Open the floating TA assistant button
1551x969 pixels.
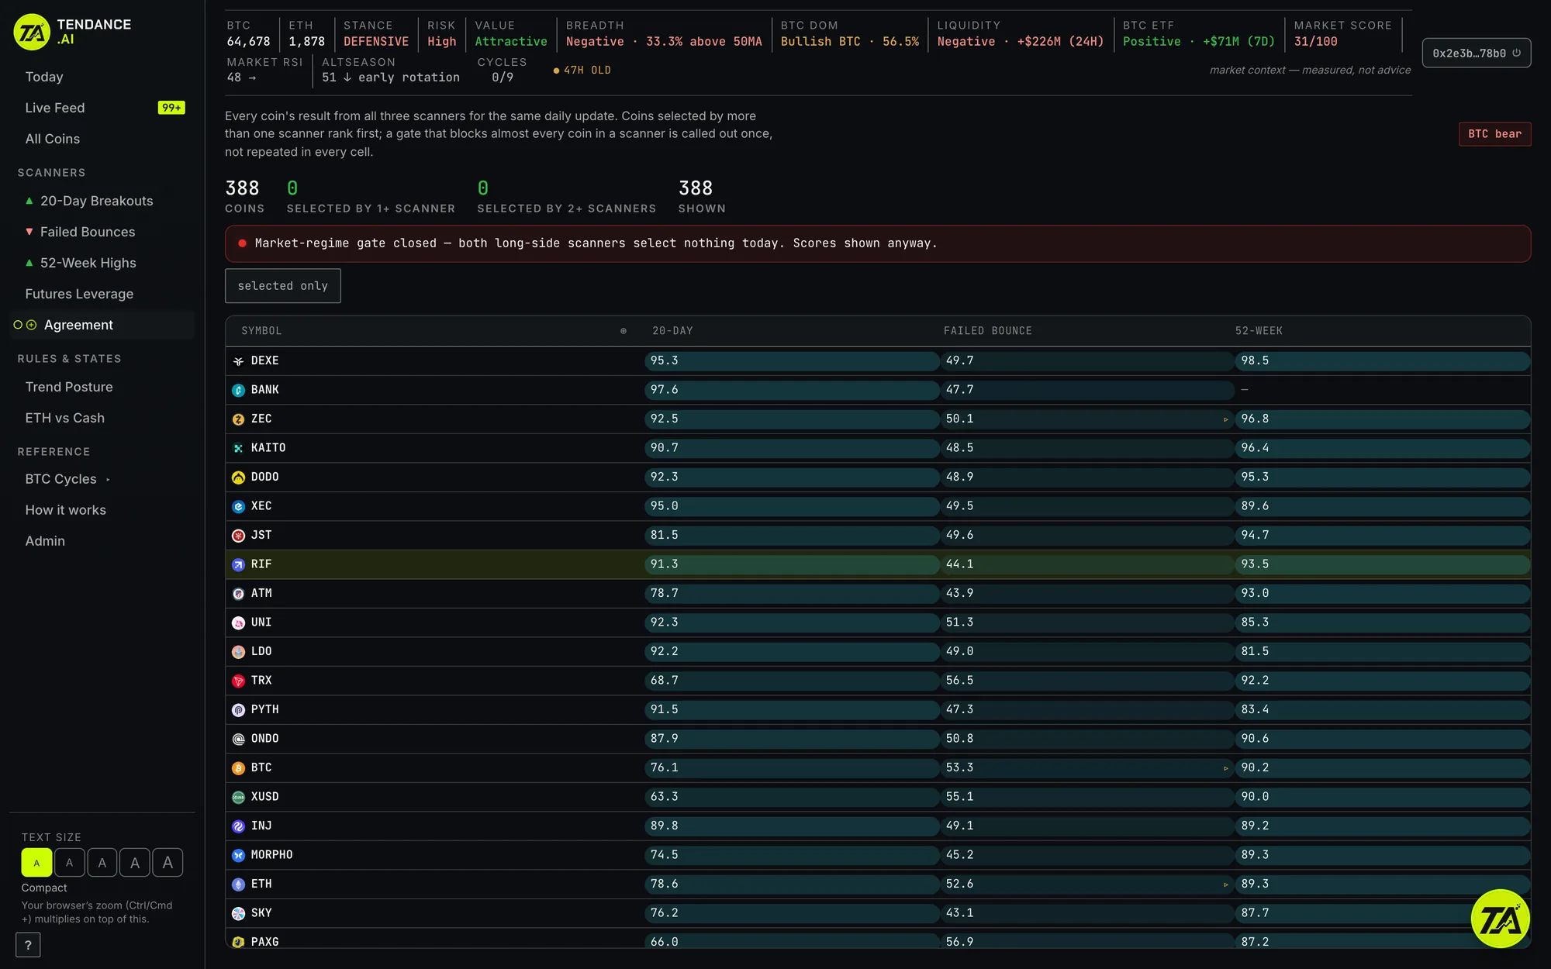[x=1500, y=919]
